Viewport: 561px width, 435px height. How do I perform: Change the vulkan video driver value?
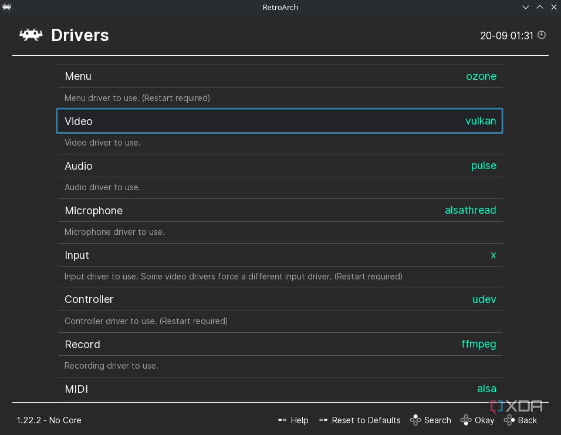481,121
